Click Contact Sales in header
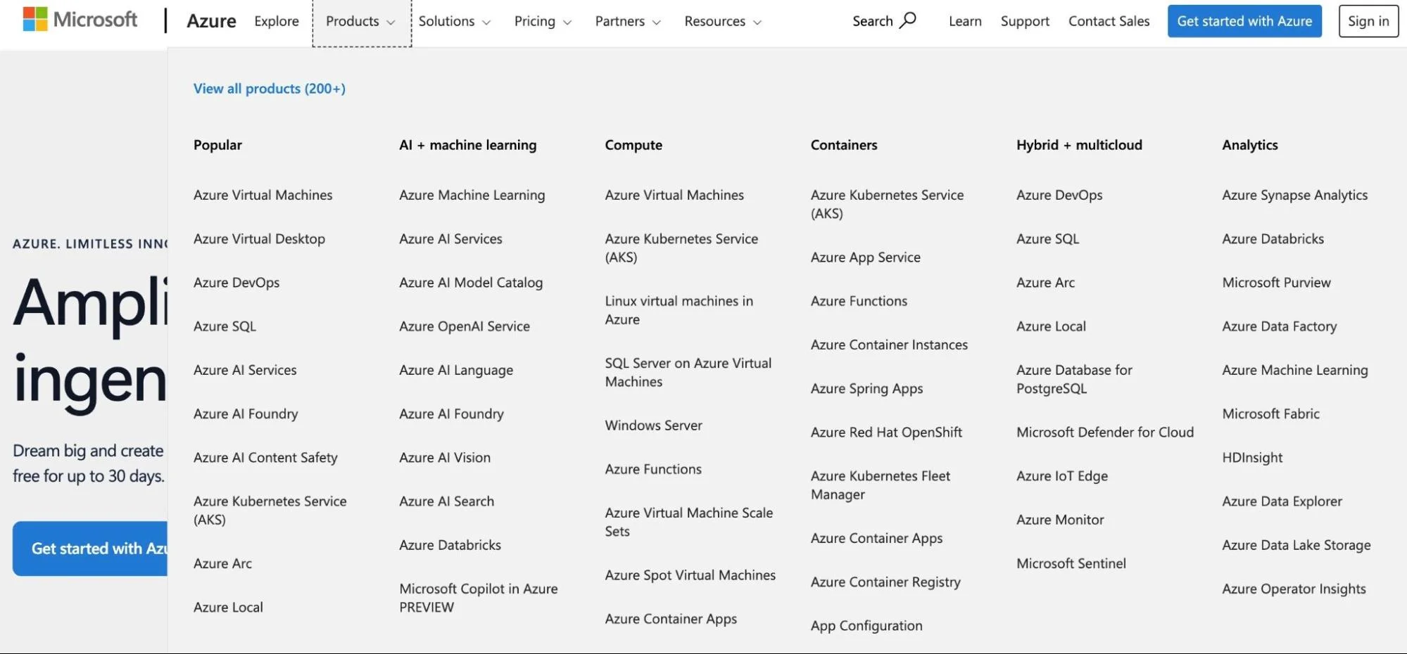1407x654 pixels. tap(1109, 22)
